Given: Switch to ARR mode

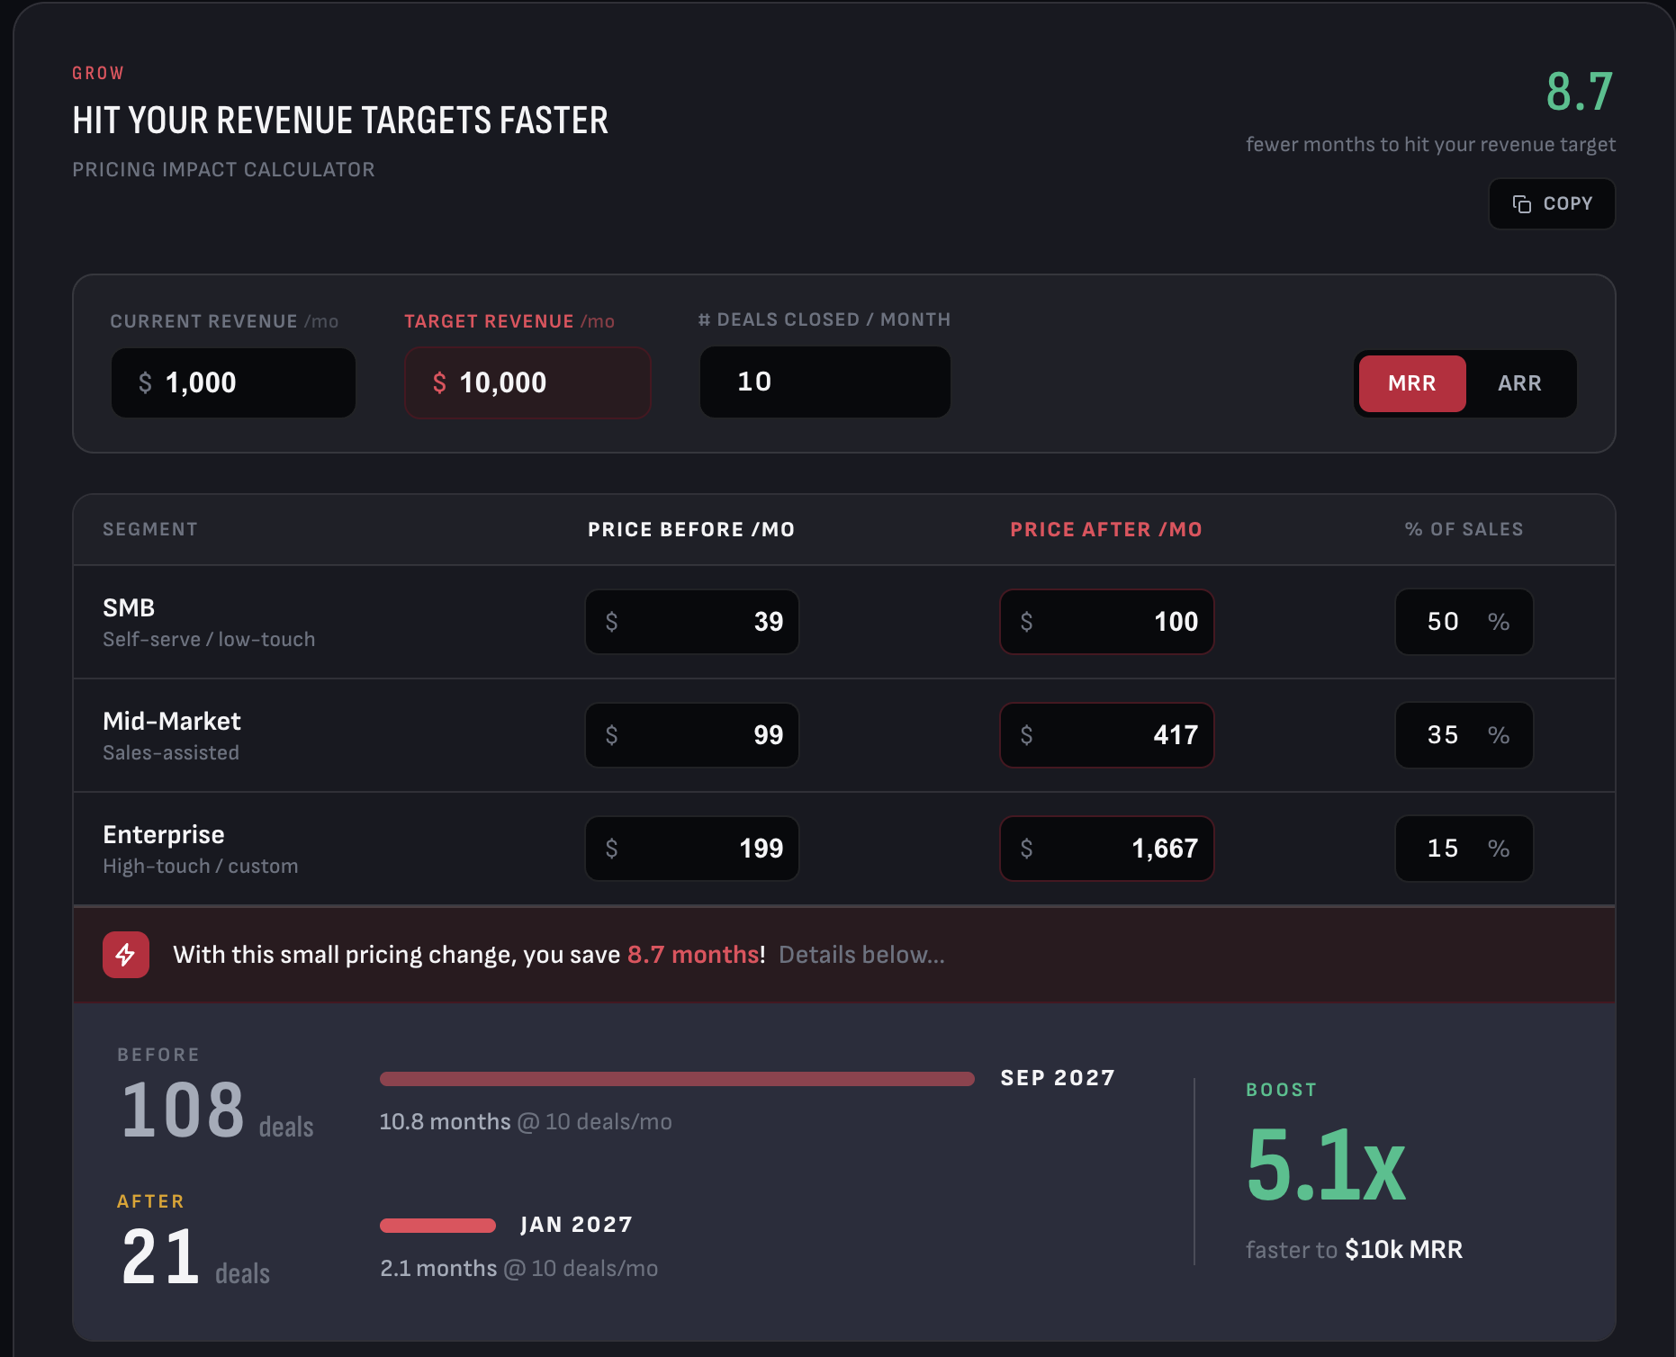Looking at the screenshot, I should (x=1519, y=383).
